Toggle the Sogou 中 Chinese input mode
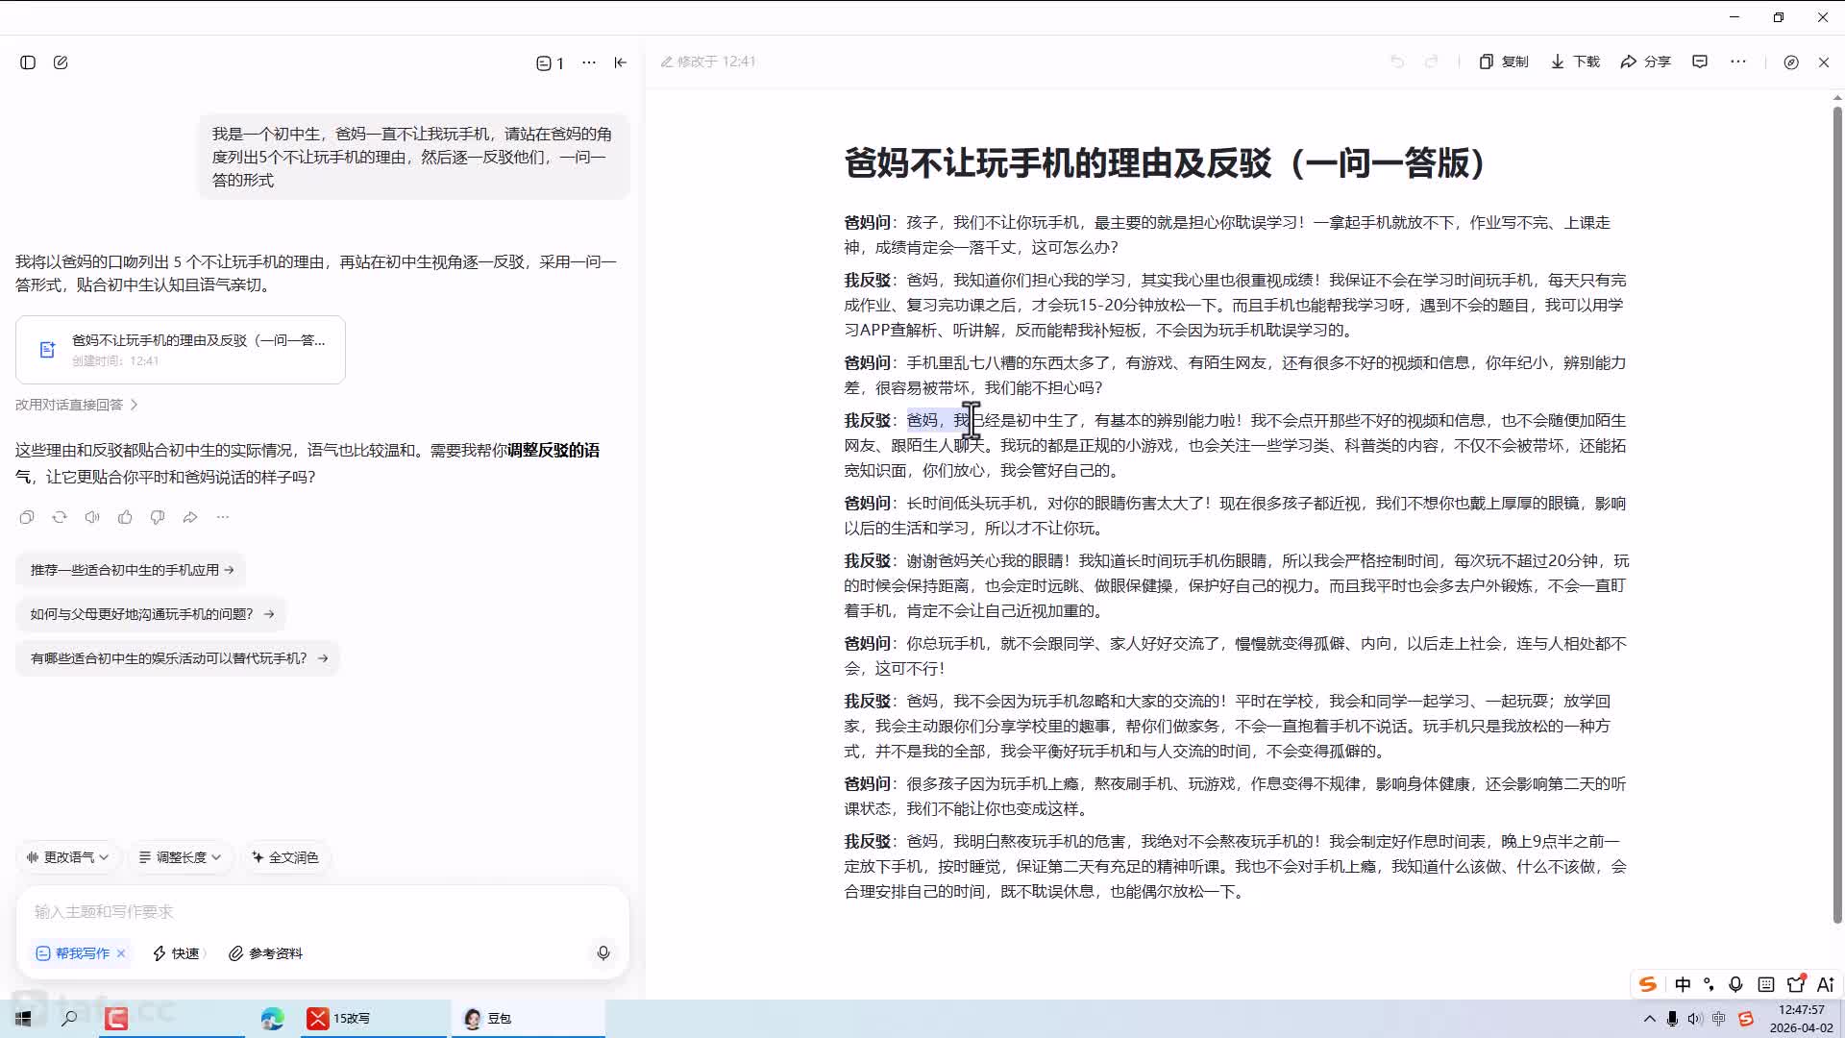Screen dimensions: 1845x1038 click(1683, 984)
